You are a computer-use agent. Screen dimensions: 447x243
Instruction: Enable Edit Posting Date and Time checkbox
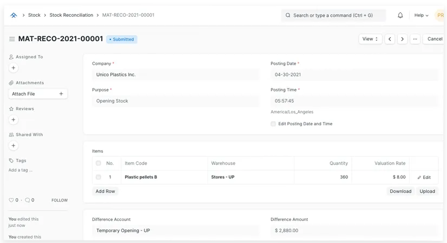point(273,124)
